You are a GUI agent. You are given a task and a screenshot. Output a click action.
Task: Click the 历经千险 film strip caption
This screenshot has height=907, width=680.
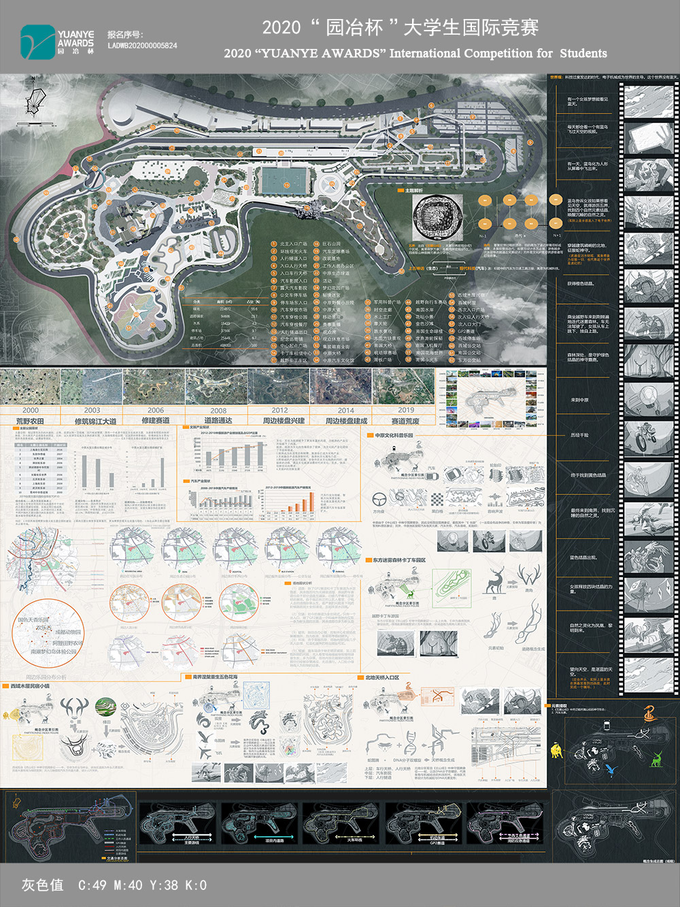[x=580, y=435]
